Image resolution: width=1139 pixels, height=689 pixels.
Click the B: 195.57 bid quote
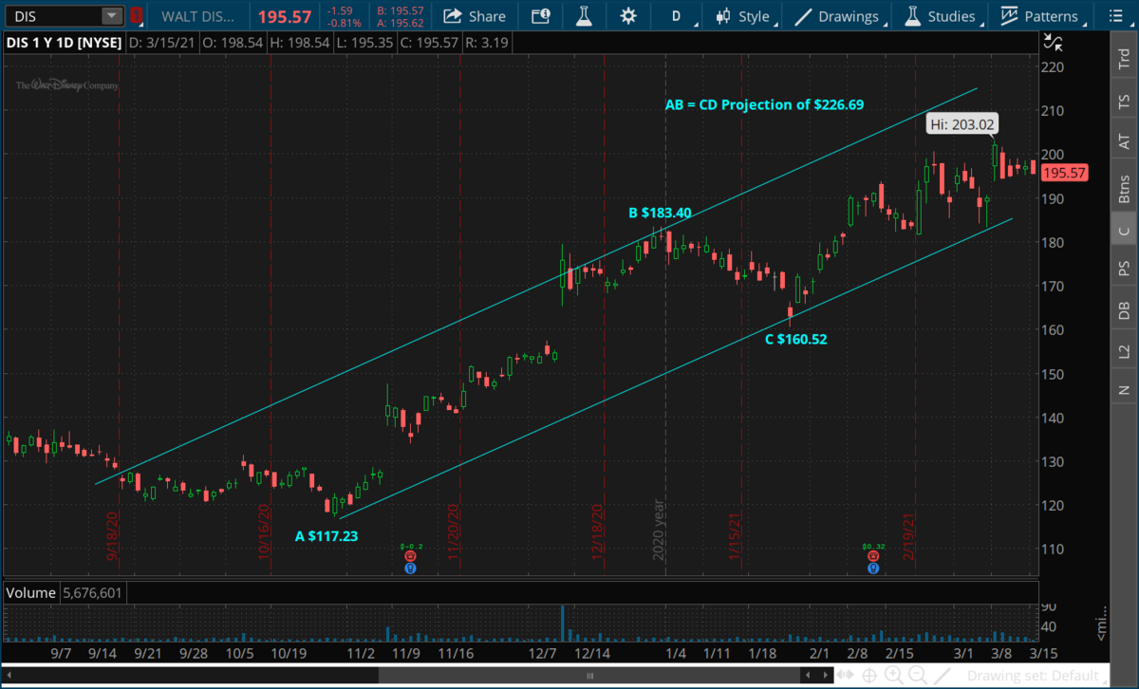pos(399,10)
